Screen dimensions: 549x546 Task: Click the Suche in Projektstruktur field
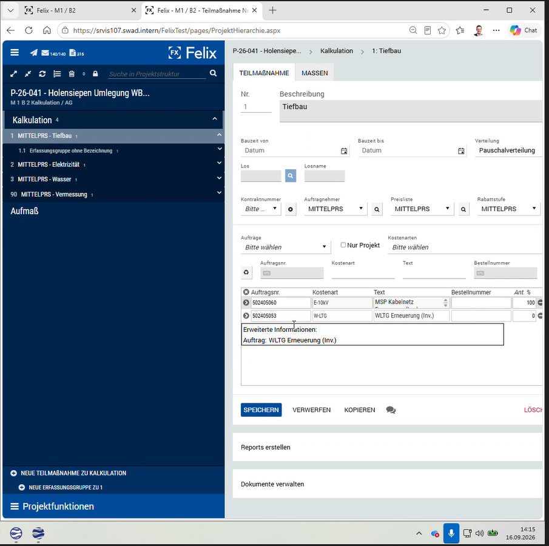[157, 74]
